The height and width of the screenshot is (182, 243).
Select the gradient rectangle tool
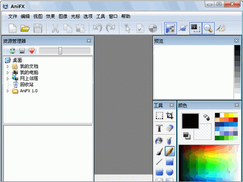(x=169, y=162)
